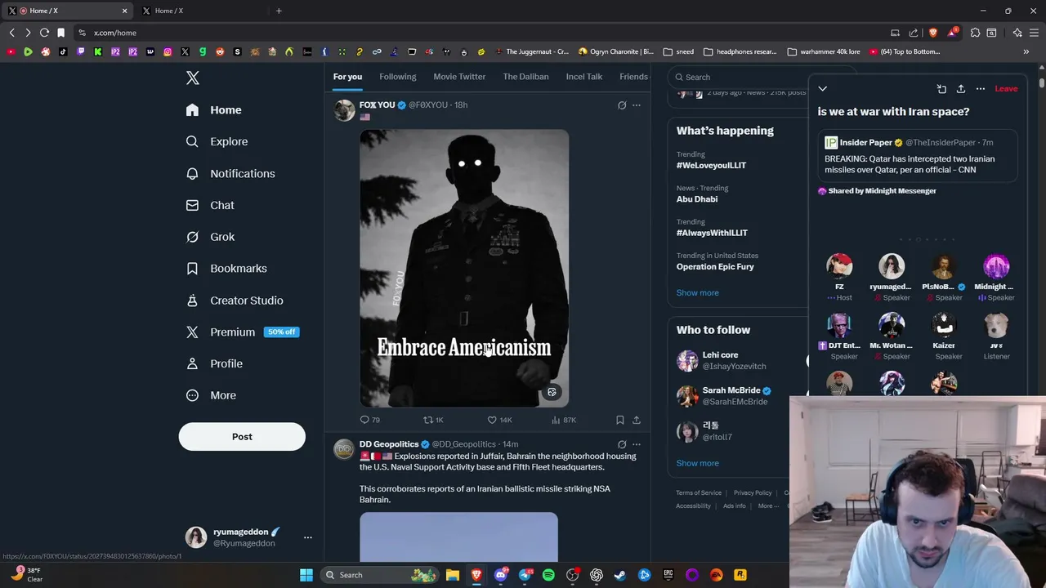1046x588 pixels.
Task: Open more options on DD Geopolitics post
Action: (x=637, y=444)
